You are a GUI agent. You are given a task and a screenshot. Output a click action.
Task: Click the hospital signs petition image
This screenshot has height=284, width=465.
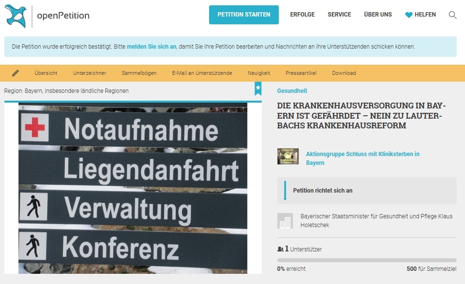tap(133, 188)
